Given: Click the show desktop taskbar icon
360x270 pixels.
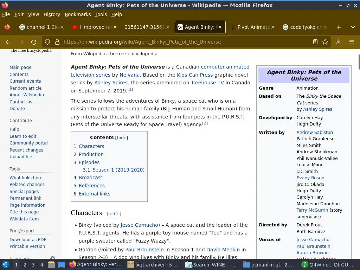Looking at the screenshot, I should pos(61,265).
